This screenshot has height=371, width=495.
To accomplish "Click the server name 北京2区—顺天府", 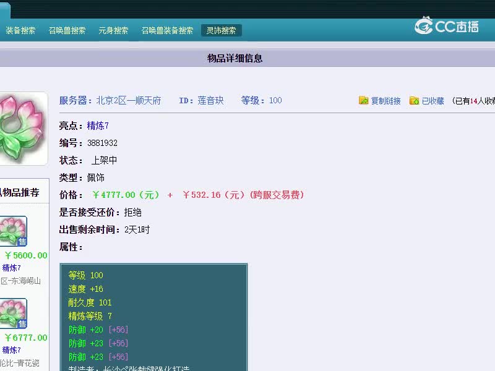I will click(129, 101).
